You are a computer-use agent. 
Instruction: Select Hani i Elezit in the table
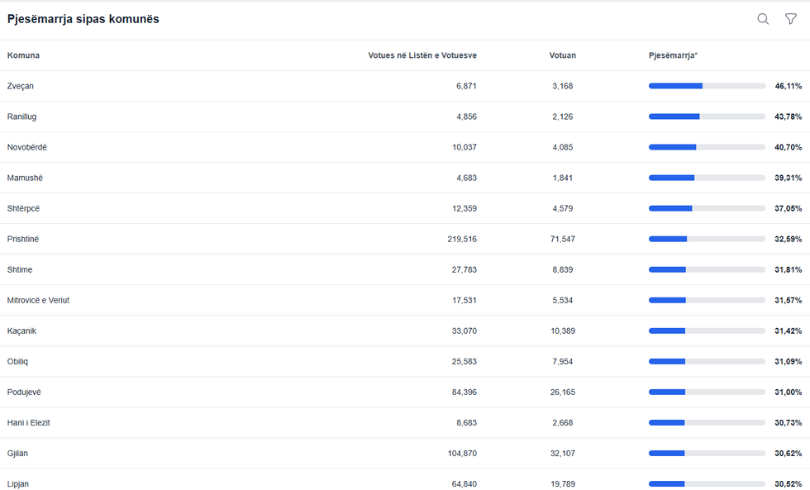(x=29, y=422)
